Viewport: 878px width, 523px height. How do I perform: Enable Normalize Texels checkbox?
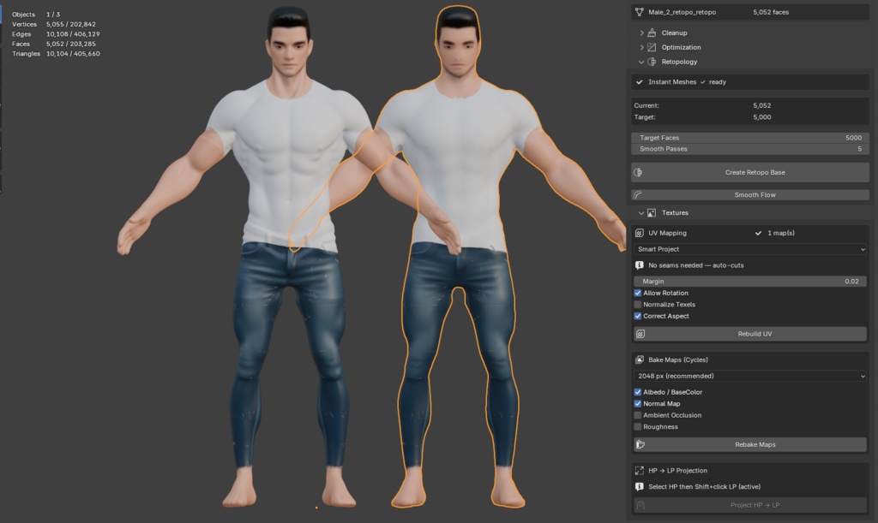tap(638, 305)
